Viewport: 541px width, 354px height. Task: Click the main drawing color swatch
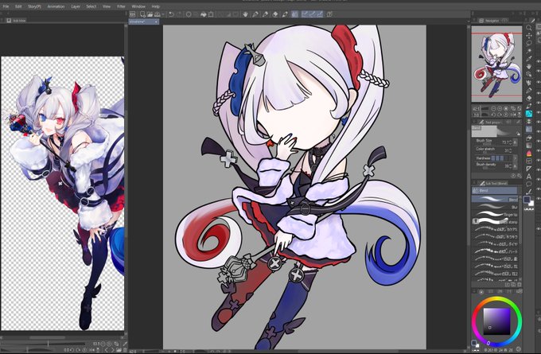pyautogui.click(x=527, y=200)
